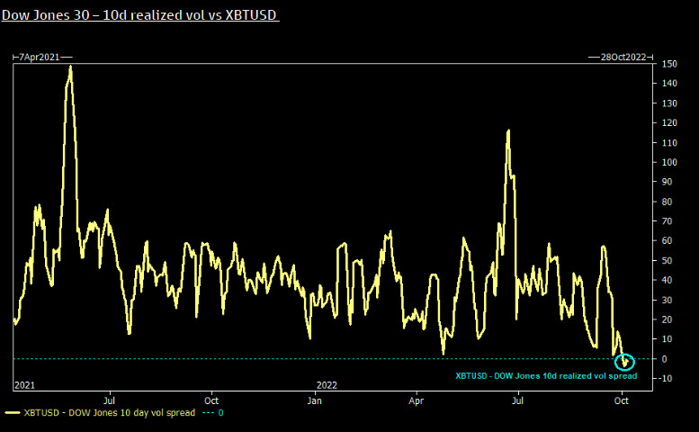Click the 150 value on the y-axis

point(669,64)
